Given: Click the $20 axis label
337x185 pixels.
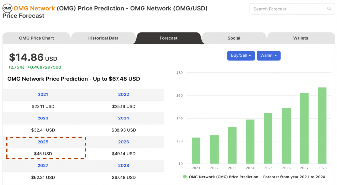Looking at the screenshot, I should coord(179,141).
